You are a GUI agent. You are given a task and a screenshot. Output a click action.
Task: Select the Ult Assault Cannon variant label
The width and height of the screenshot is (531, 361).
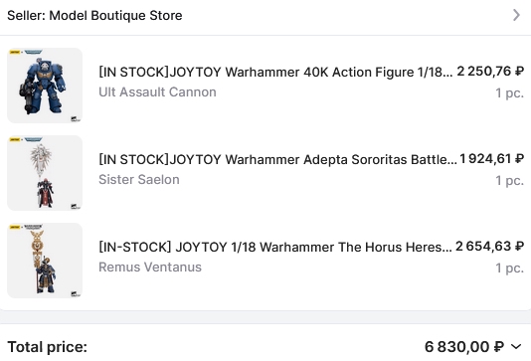pyautogui.click(x=157, y=92)
